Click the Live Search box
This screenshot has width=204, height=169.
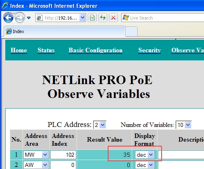click(x=162, y=18)
